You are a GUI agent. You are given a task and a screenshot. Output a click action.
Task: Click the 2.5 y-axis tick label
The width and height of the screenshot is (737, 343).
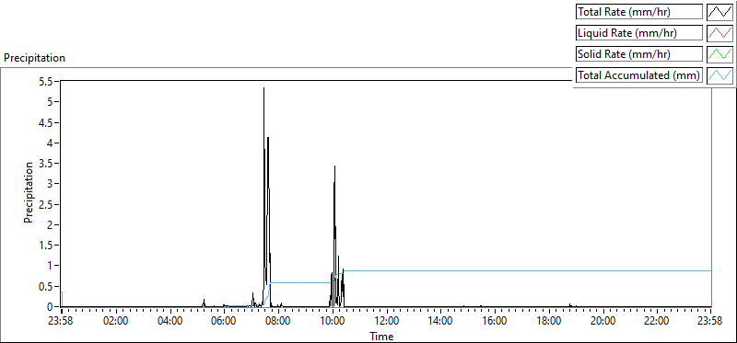(x=45, y=204)
